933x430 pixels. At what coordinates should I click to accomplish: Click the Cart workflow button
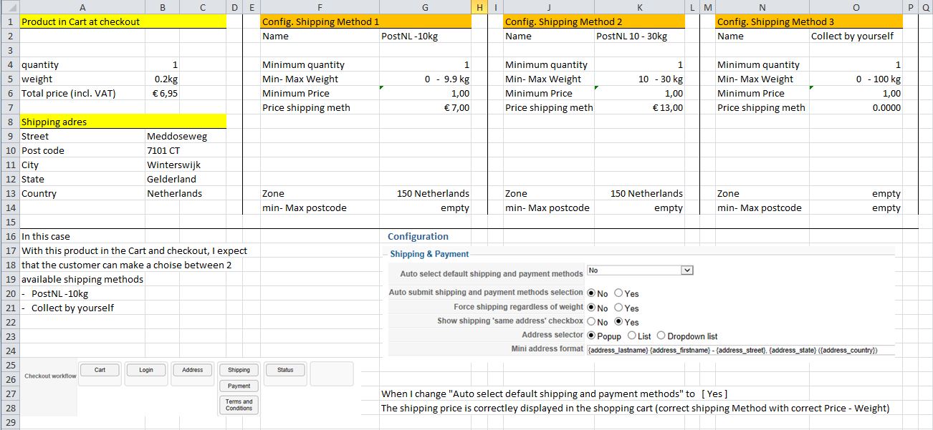(x=100, y=370)
